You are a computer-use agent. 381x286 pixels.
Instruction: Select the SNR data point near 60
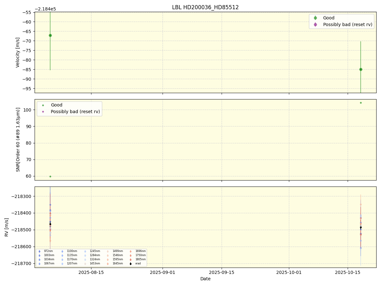50,176
